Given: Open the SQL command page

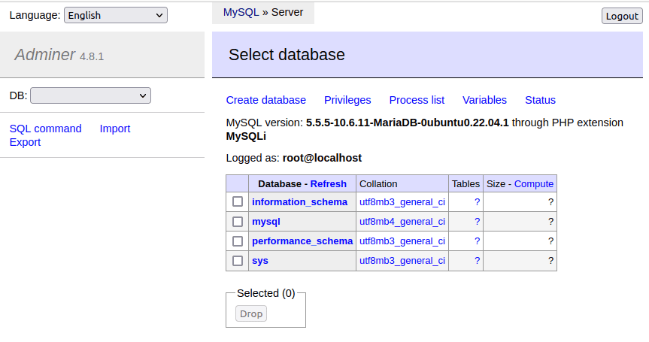Looking at the screenshot, I should pos(45,129).
